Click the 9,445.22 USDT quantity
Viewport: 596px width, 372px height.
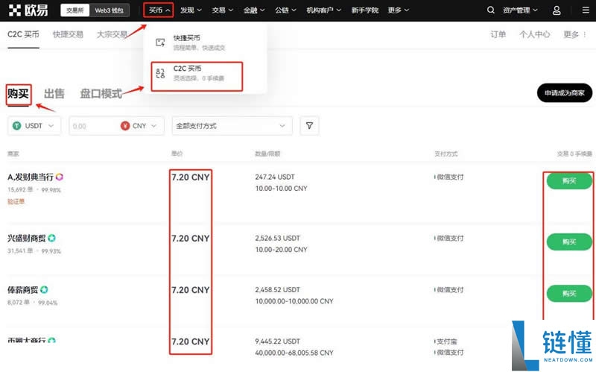point(277,341)
